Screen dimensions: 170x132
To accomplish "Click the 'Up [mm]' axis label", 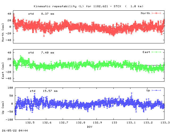I will (x=3, y=108).
